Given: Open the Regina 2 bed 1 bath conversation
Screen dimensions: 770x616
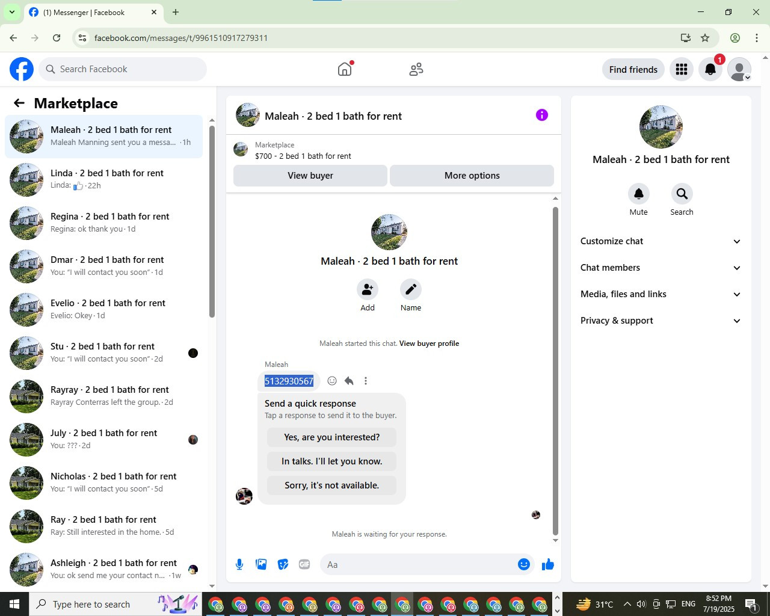Looking at the screenshot, I should (x=103, y=223).
